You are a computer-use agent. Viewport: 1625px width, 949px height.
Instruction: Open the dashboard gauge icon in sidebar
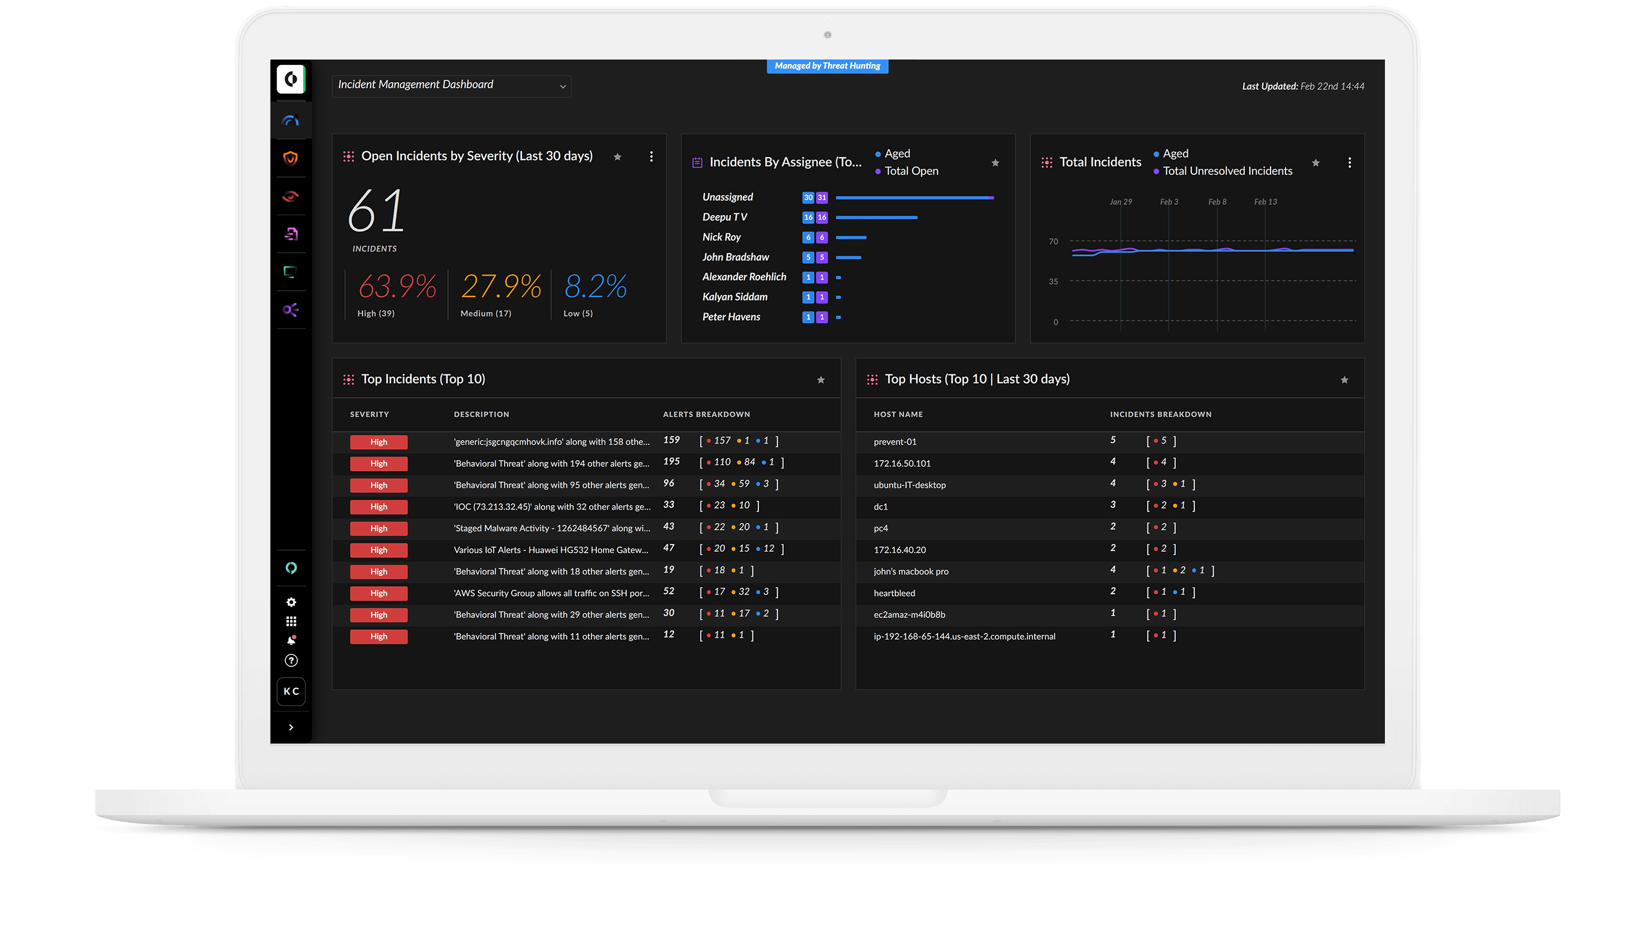point(291,119)
